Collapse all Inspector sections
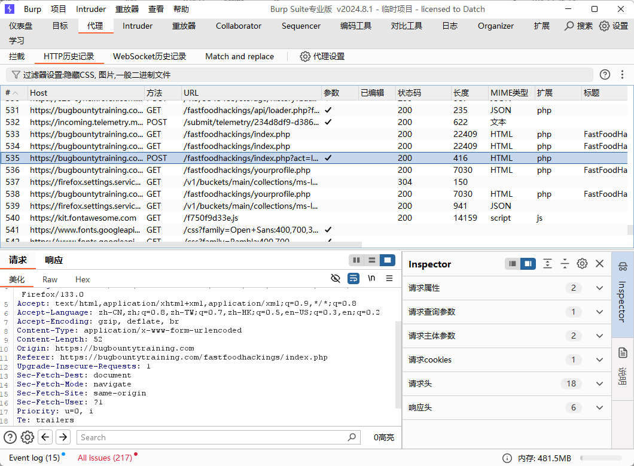Viewport: 634px width, 466px height. [565, 264]
